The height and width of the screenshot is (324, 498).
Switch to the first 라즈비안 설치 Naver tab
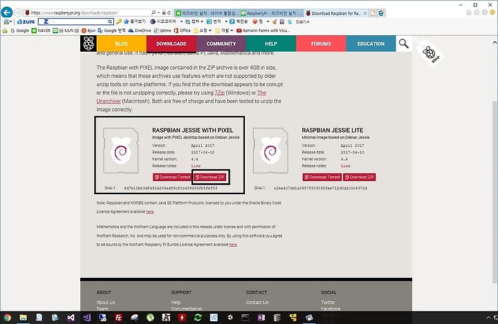207,13
